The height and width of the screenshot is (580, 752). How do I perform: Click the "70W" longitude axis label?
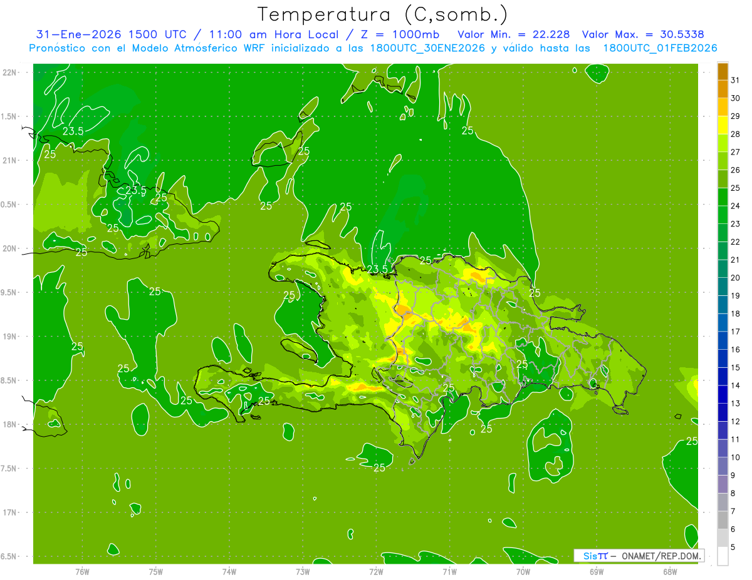[x=523, y=572]
